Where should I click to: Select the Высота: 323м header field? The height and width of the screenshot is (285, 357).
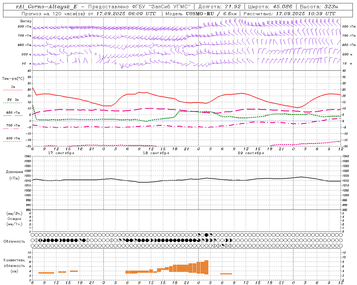click(319, 7)
